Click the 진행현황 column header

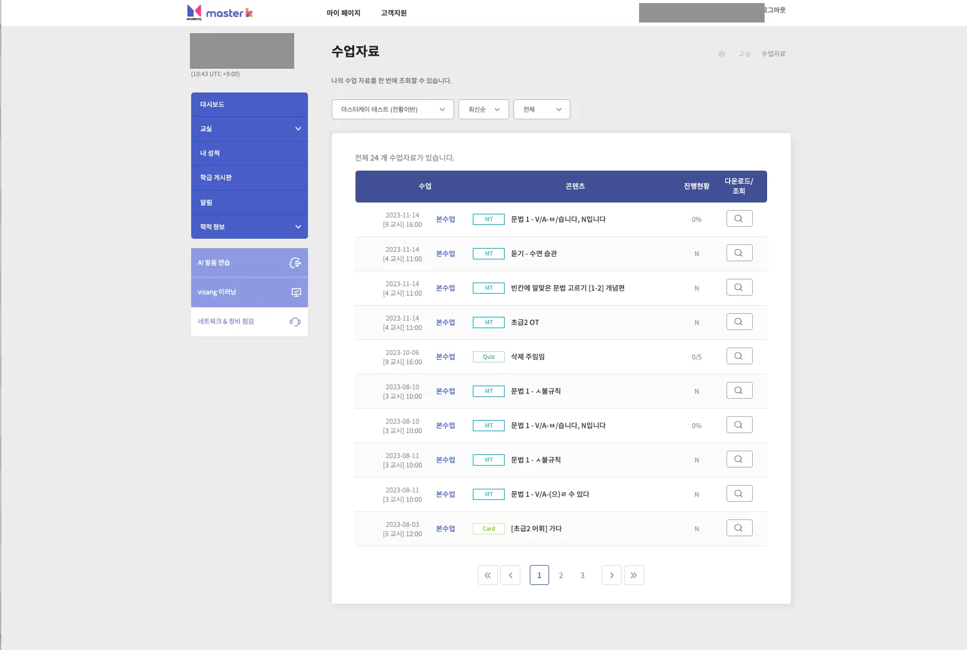[697, 186]
